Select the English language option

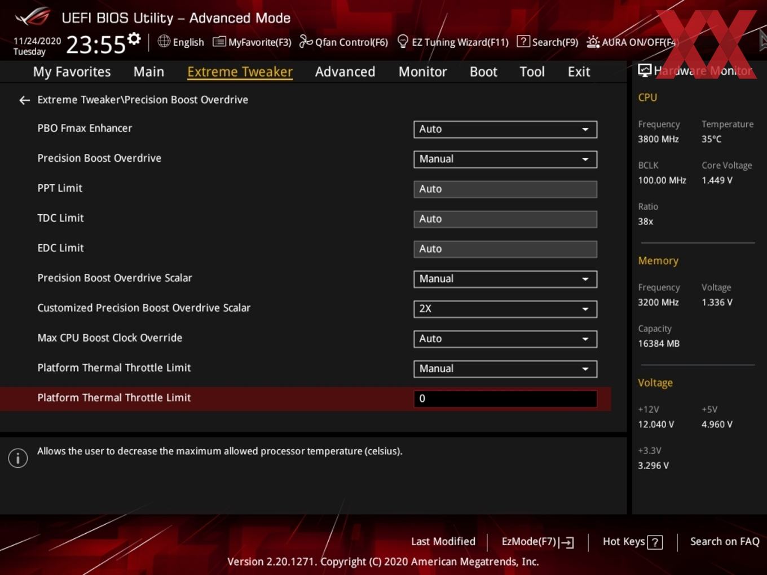tap(188, 42)
